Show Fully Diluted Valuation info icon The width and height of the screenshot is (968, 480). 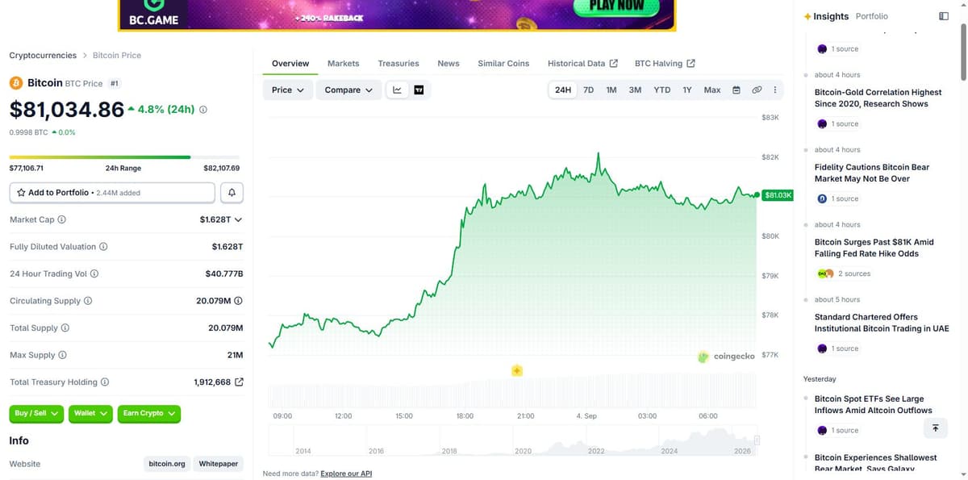point(103,247)
